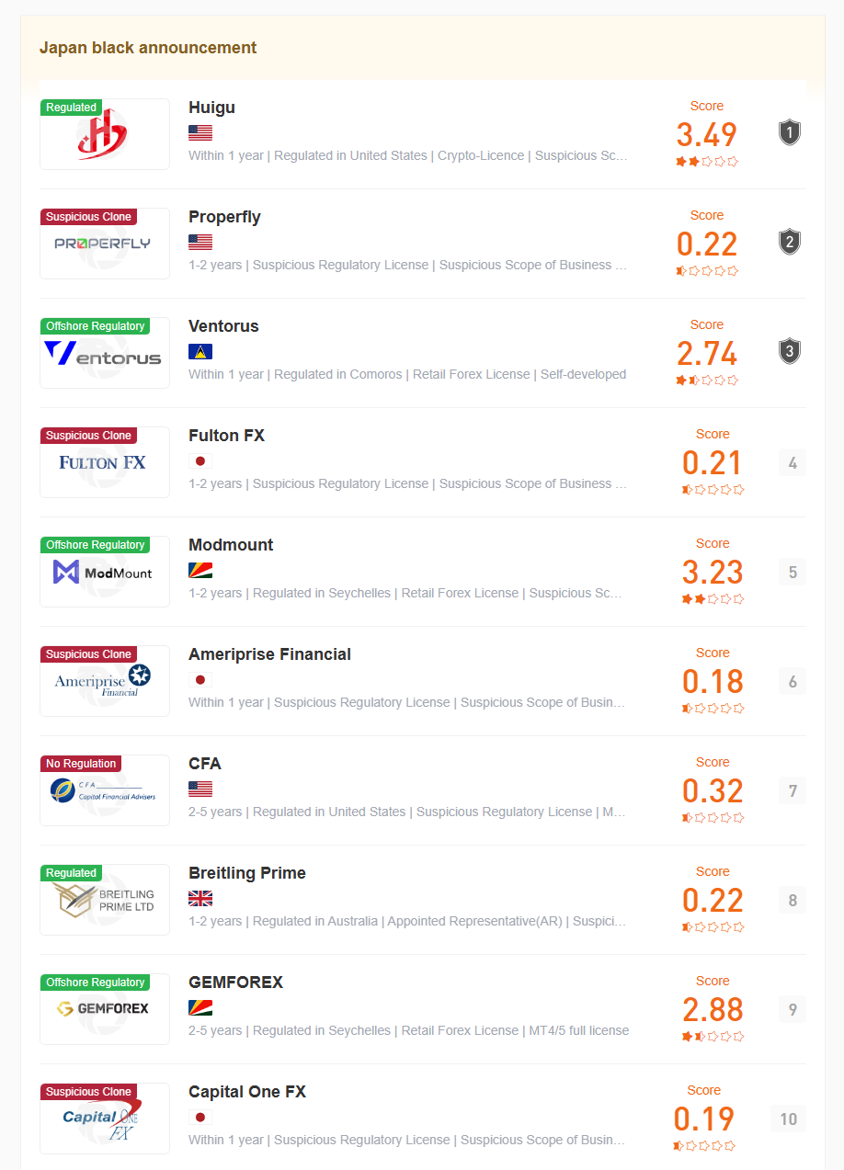The image size is (844, 1170).
Task: Click the rank 1 shield badge
Action: pyautogui.click(x=790, y=133)
